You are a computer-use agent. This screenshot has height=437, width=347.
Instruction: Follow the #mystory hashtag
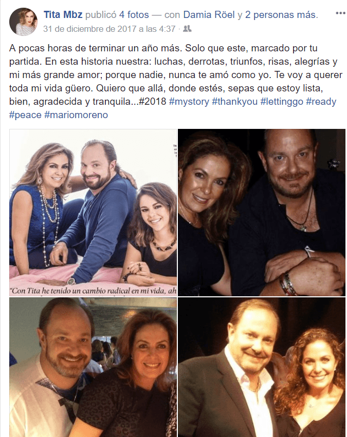coord(189,102)
